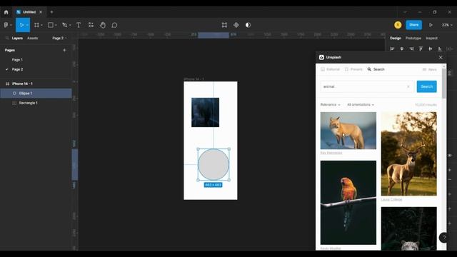Image resolution: width=457 pixels, height=257 pixels.
Task: Click the blue Search button
Action: point(426,86)
